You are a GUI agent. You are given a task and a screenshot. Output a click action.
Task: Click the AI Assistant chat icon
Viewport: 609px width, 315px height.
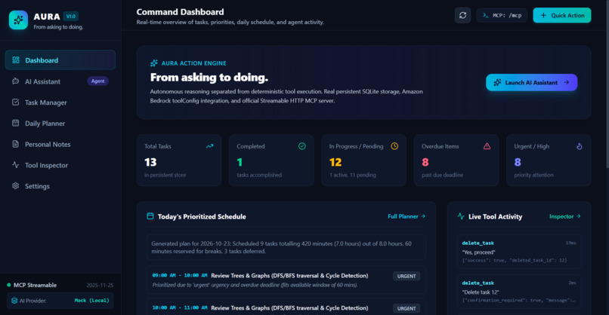coord(16,81)
